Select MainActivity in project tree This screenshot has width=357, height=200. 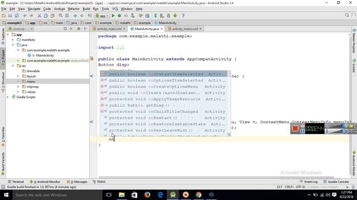click(45, 56)
